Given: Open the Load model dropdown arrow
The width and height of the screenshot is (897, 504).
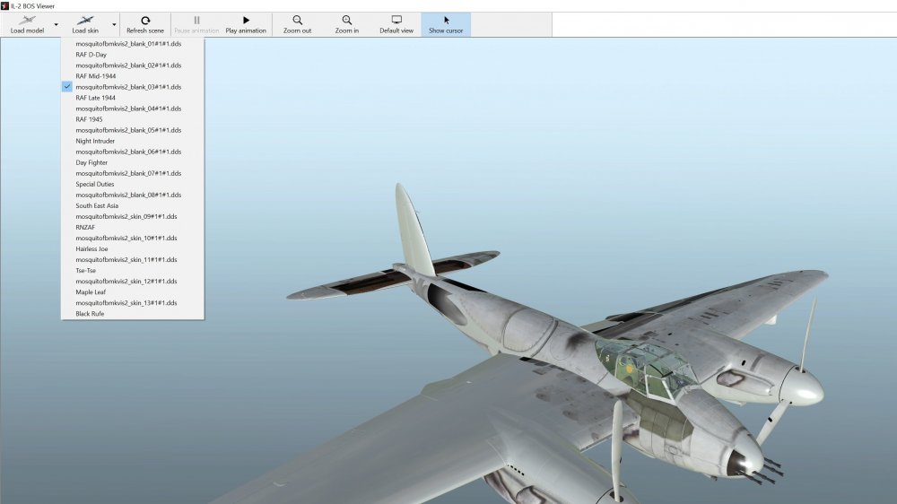Looking at the screenshot, I should point(56,25).
